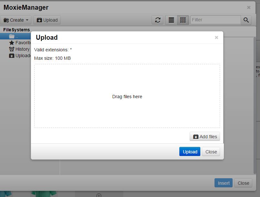This screenshot has width=260, height=197.
Task: Select the highlighted parent folder row
Action: (x=15, y=36)
